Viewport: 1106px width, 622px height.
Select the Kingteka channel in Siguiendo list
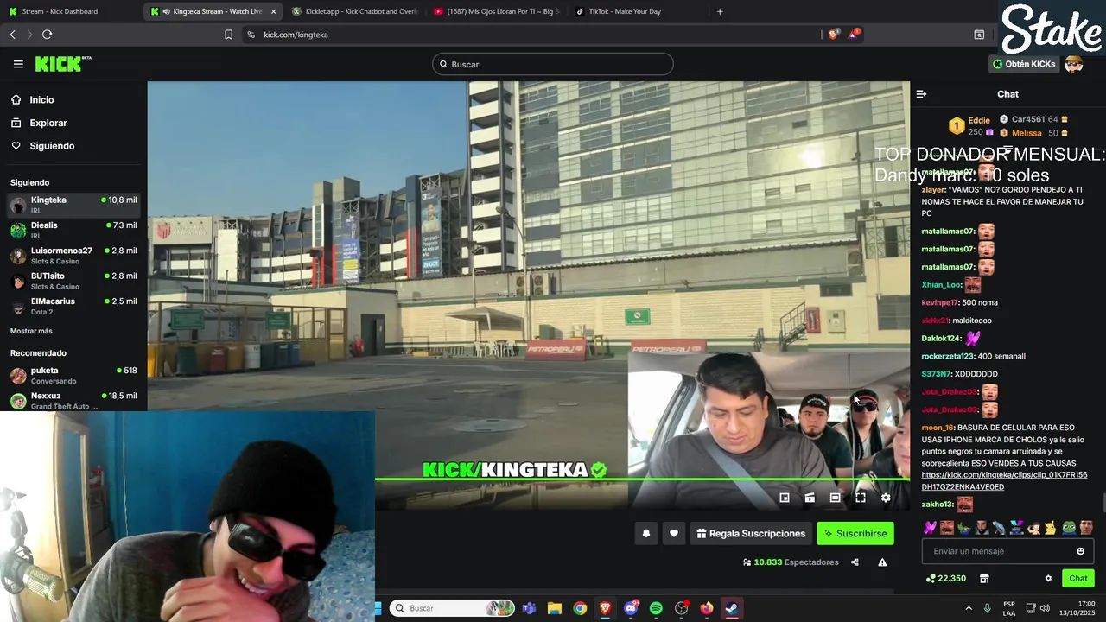[x=73, y=205]
